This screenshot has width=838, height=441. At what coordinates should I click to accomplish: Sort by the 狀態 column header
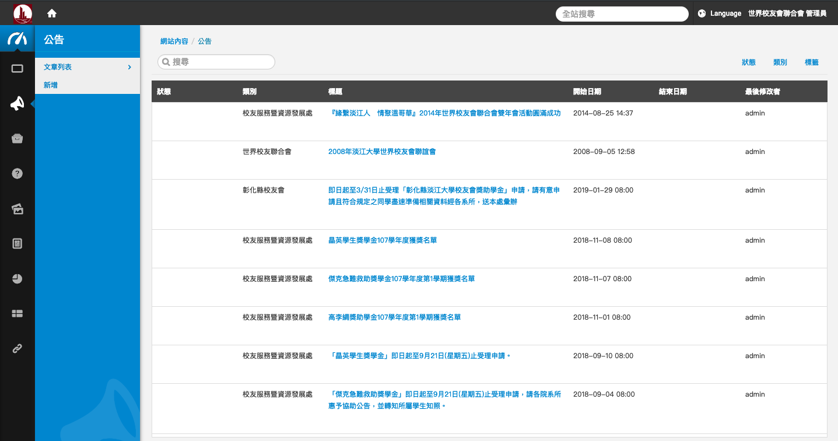pos(164,92)
